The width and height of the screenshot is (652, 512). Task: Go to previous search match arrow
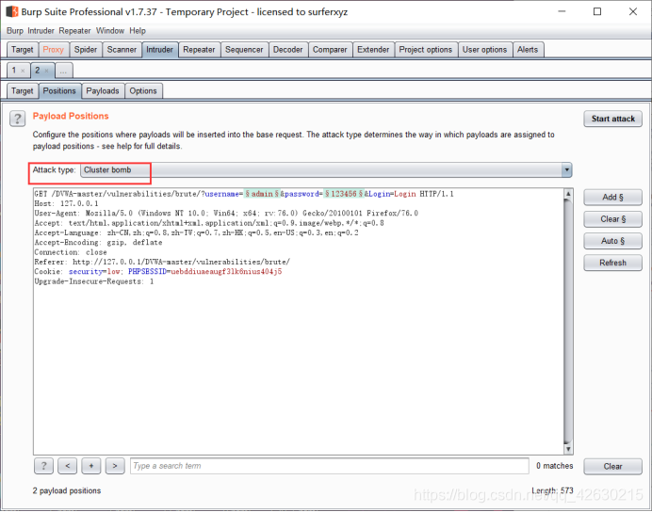(x=67, y=466)
